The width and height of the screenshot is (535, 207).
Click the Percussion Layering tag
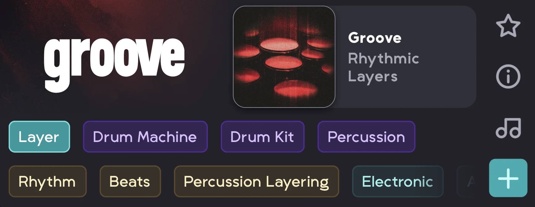[256, 181]
